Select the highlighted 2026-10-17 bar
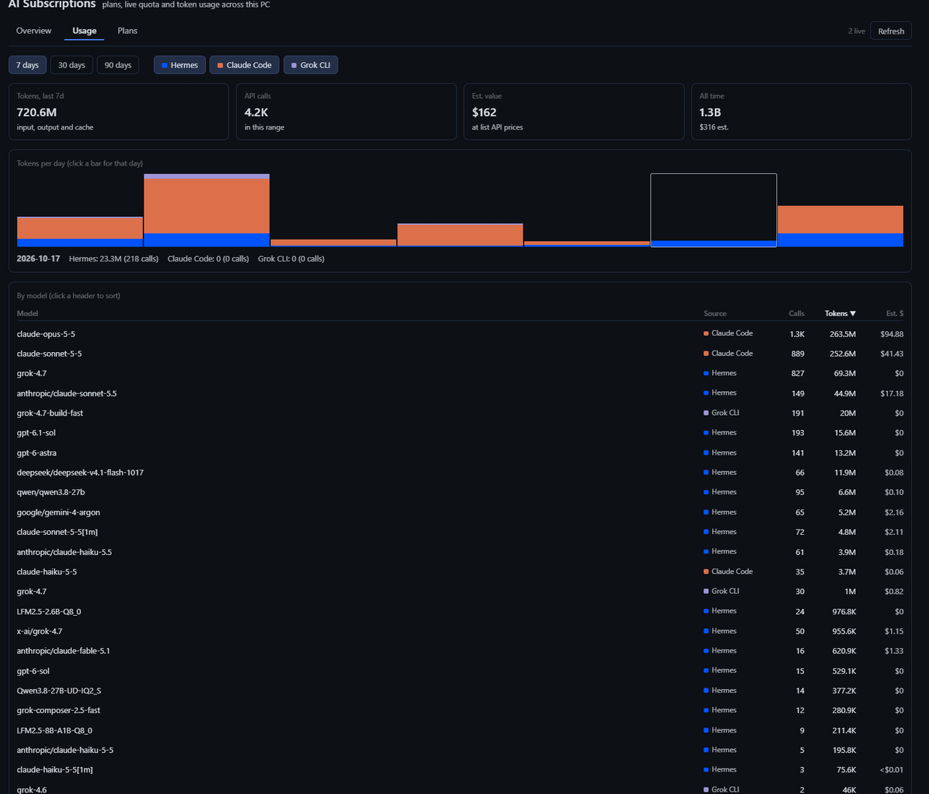Viewport: 929px width, 794px height. (713, 210)
